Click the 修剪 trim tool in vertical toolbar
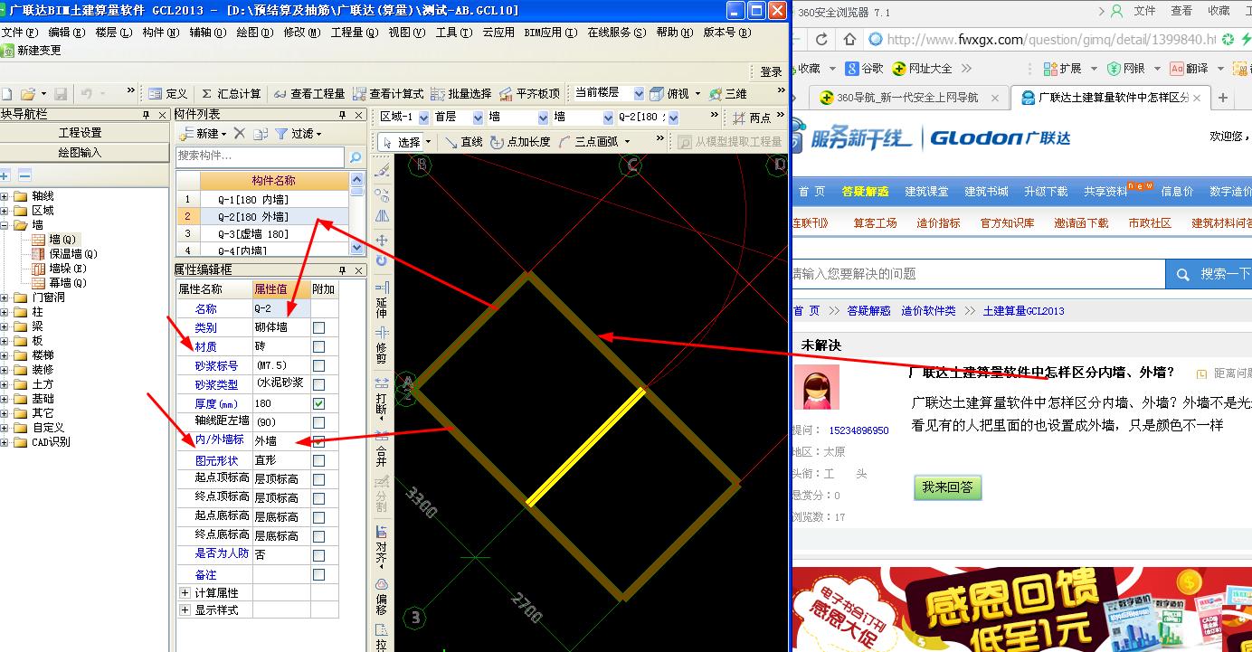This screenshot has width=1252, height=652. click(382, 344)
